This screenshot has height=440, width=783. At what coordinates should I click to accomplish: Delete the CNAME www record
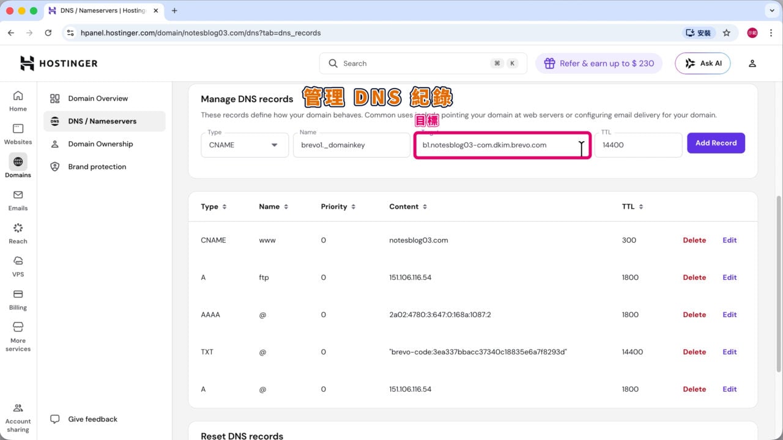[694, 240]
